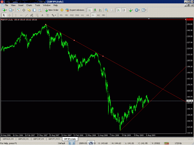The image size is (194, 145).
Task: Click the 'O: 143.68' status bar value
Action: [x=103, y=143]
